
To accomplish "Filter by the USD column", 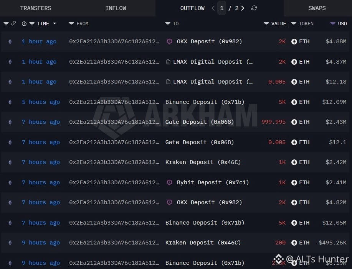I will click(x=333, y=23).
